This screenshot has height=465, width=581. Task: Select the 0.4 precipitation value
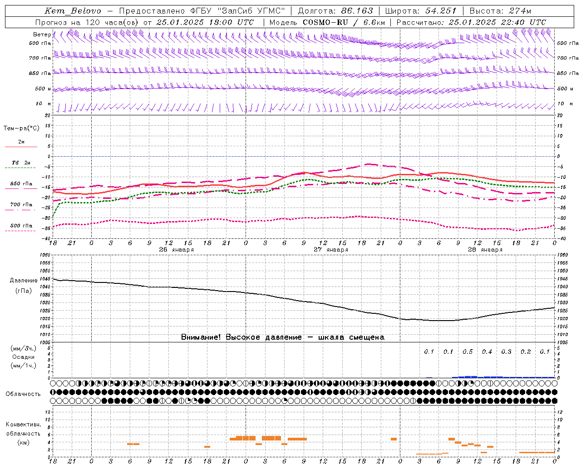coord(487,352)
